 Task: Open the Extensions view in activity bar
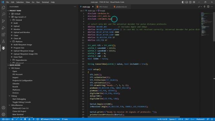click(3, 34)
